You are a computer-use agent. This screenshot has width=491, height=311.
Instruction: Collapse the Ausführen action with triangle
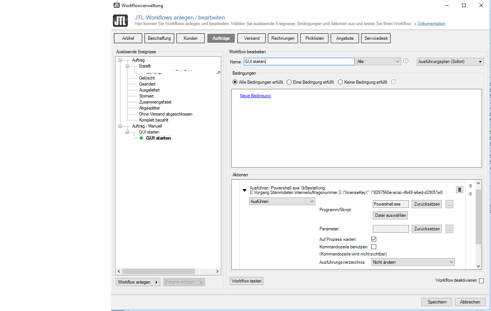pyautogui.click(x=245, y=190)
